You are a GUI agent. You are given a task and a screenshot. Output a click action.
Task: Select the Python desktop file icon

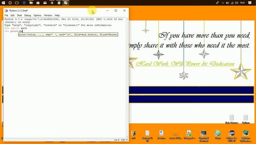point(246,119)
